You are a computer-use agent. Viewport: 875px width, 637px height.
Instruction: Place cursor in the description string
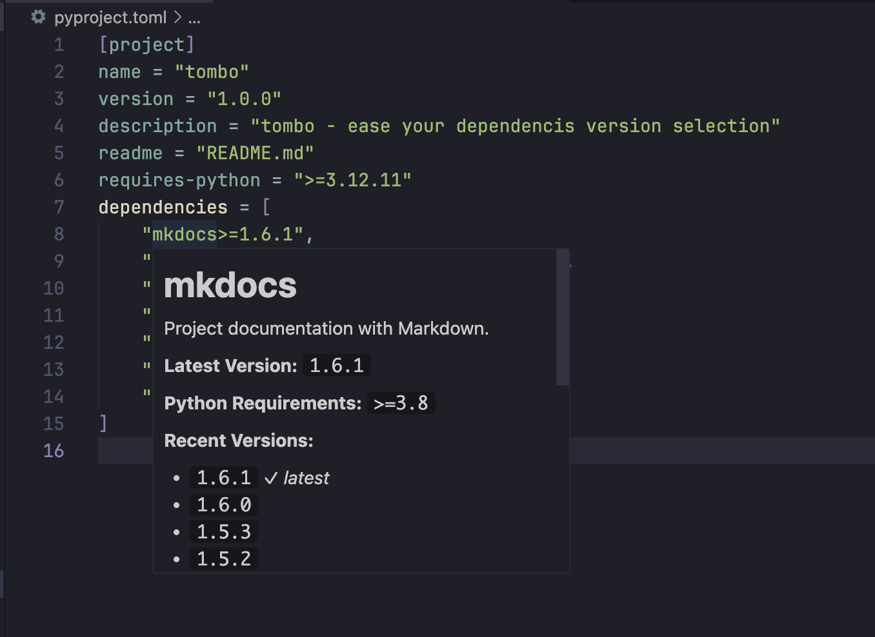[x=515, y=126]
